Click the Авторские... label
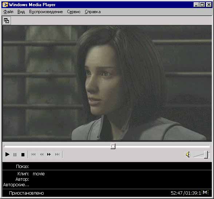 (x=16, y=185)
